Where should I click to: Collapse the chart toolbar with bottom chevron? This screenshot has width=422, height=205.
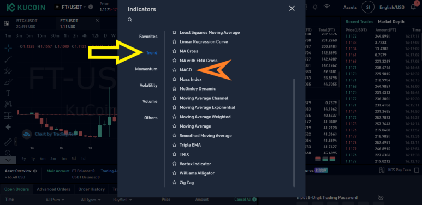tap(8, 160)
